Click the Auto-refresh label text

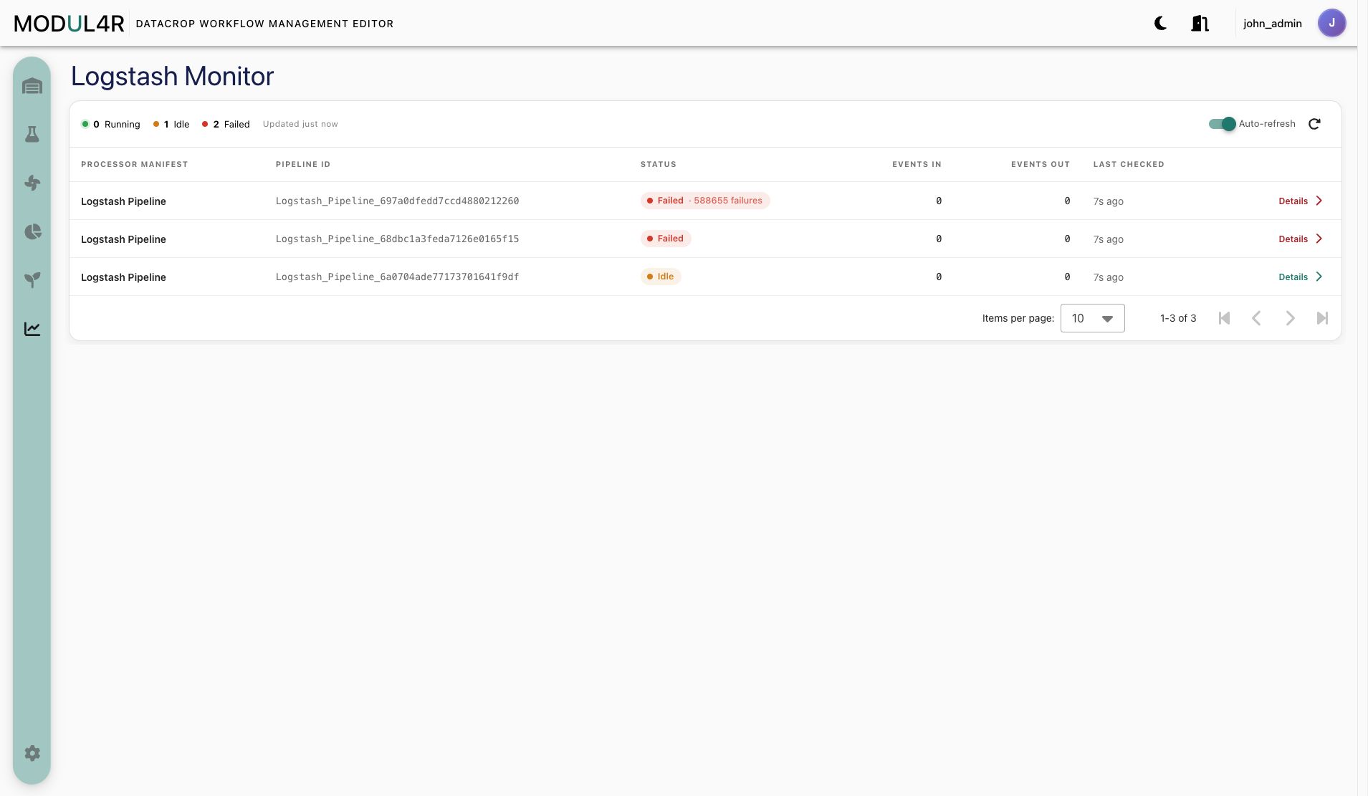[x=1267, y=124]
